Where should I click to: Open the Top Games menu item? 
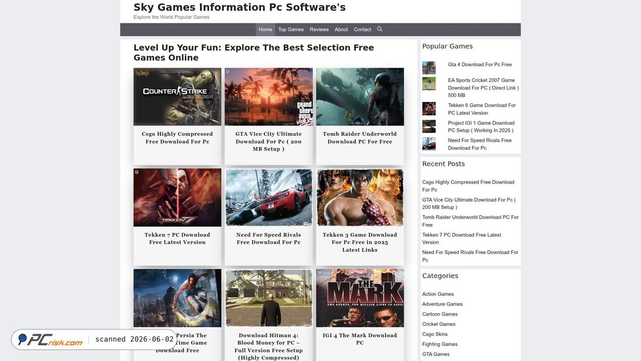point(291,30)
